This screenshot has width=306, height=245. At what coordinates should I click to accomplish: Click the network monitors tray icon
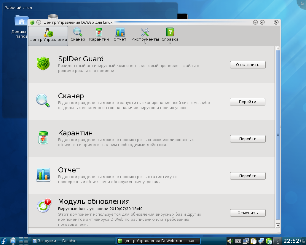(261, 241)
